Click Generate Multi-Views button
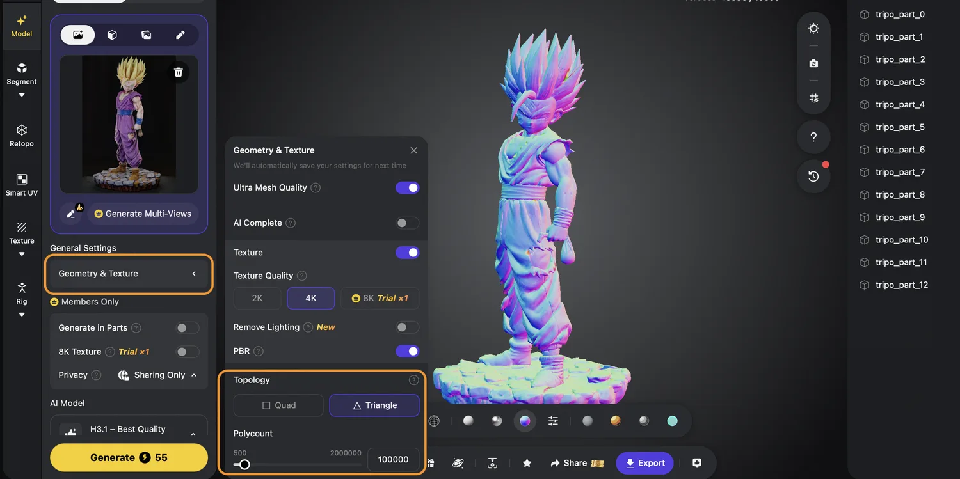This screenshot has height=479, width=960. 143,214
